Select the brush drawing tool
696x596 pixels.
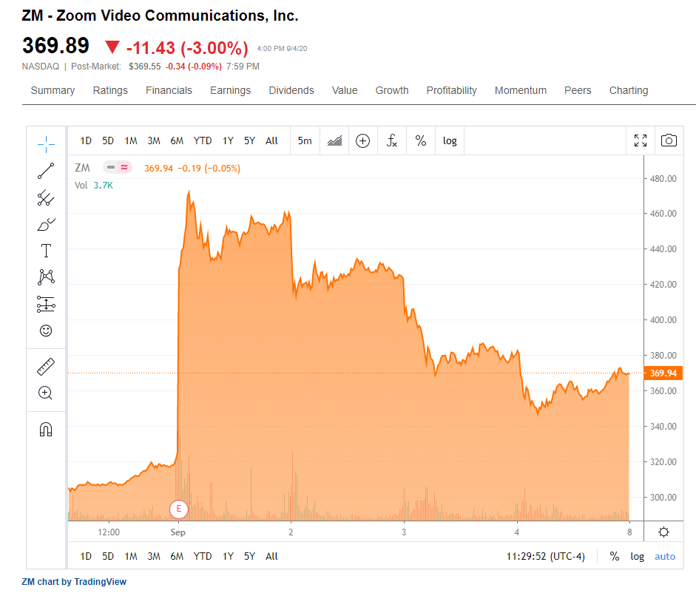coord(46,225)
